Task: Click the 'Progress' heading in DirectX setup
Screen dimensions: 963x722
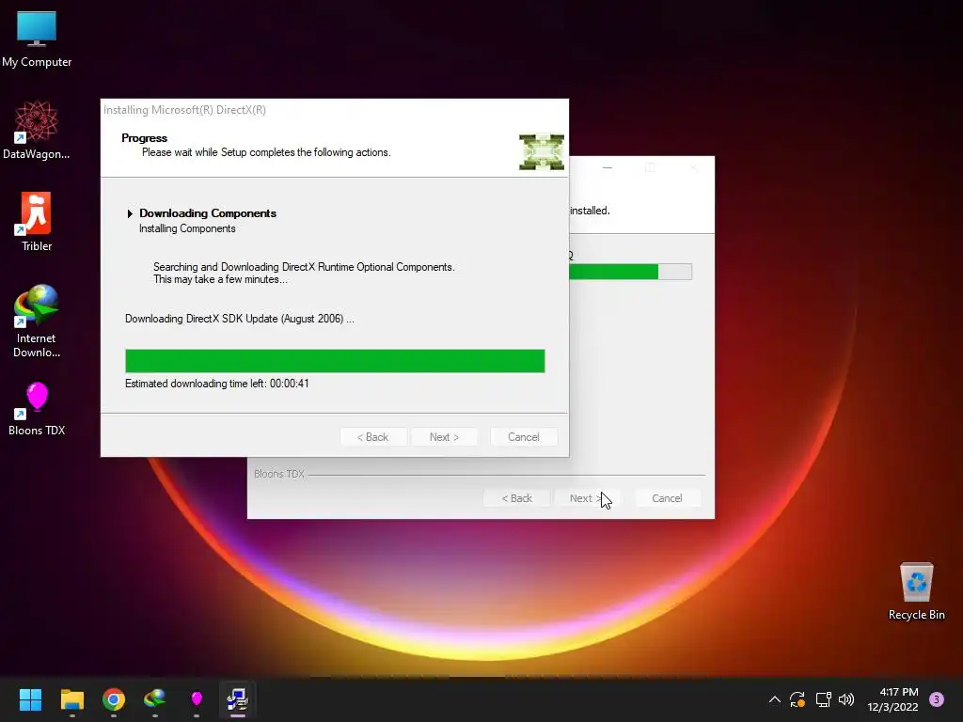Action: pos(144,138)
